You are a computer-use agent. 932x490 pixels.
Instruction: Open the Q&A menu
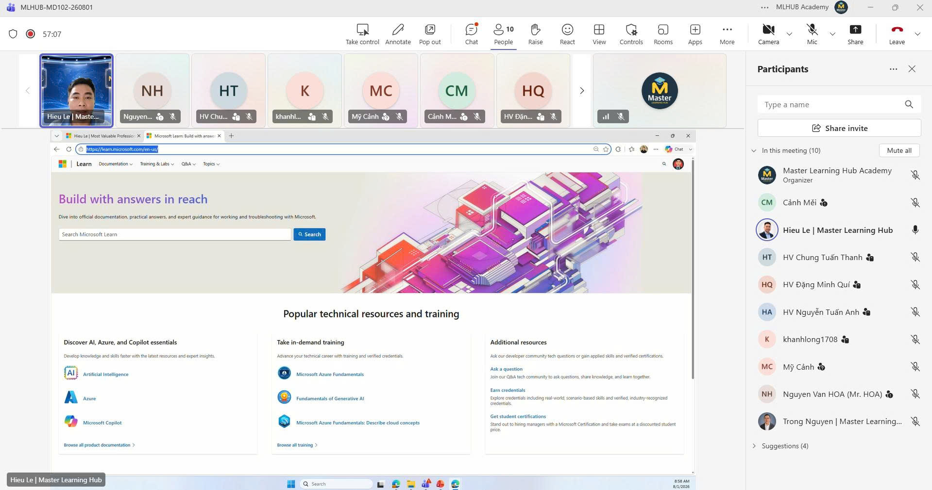[x=188, y=164]
